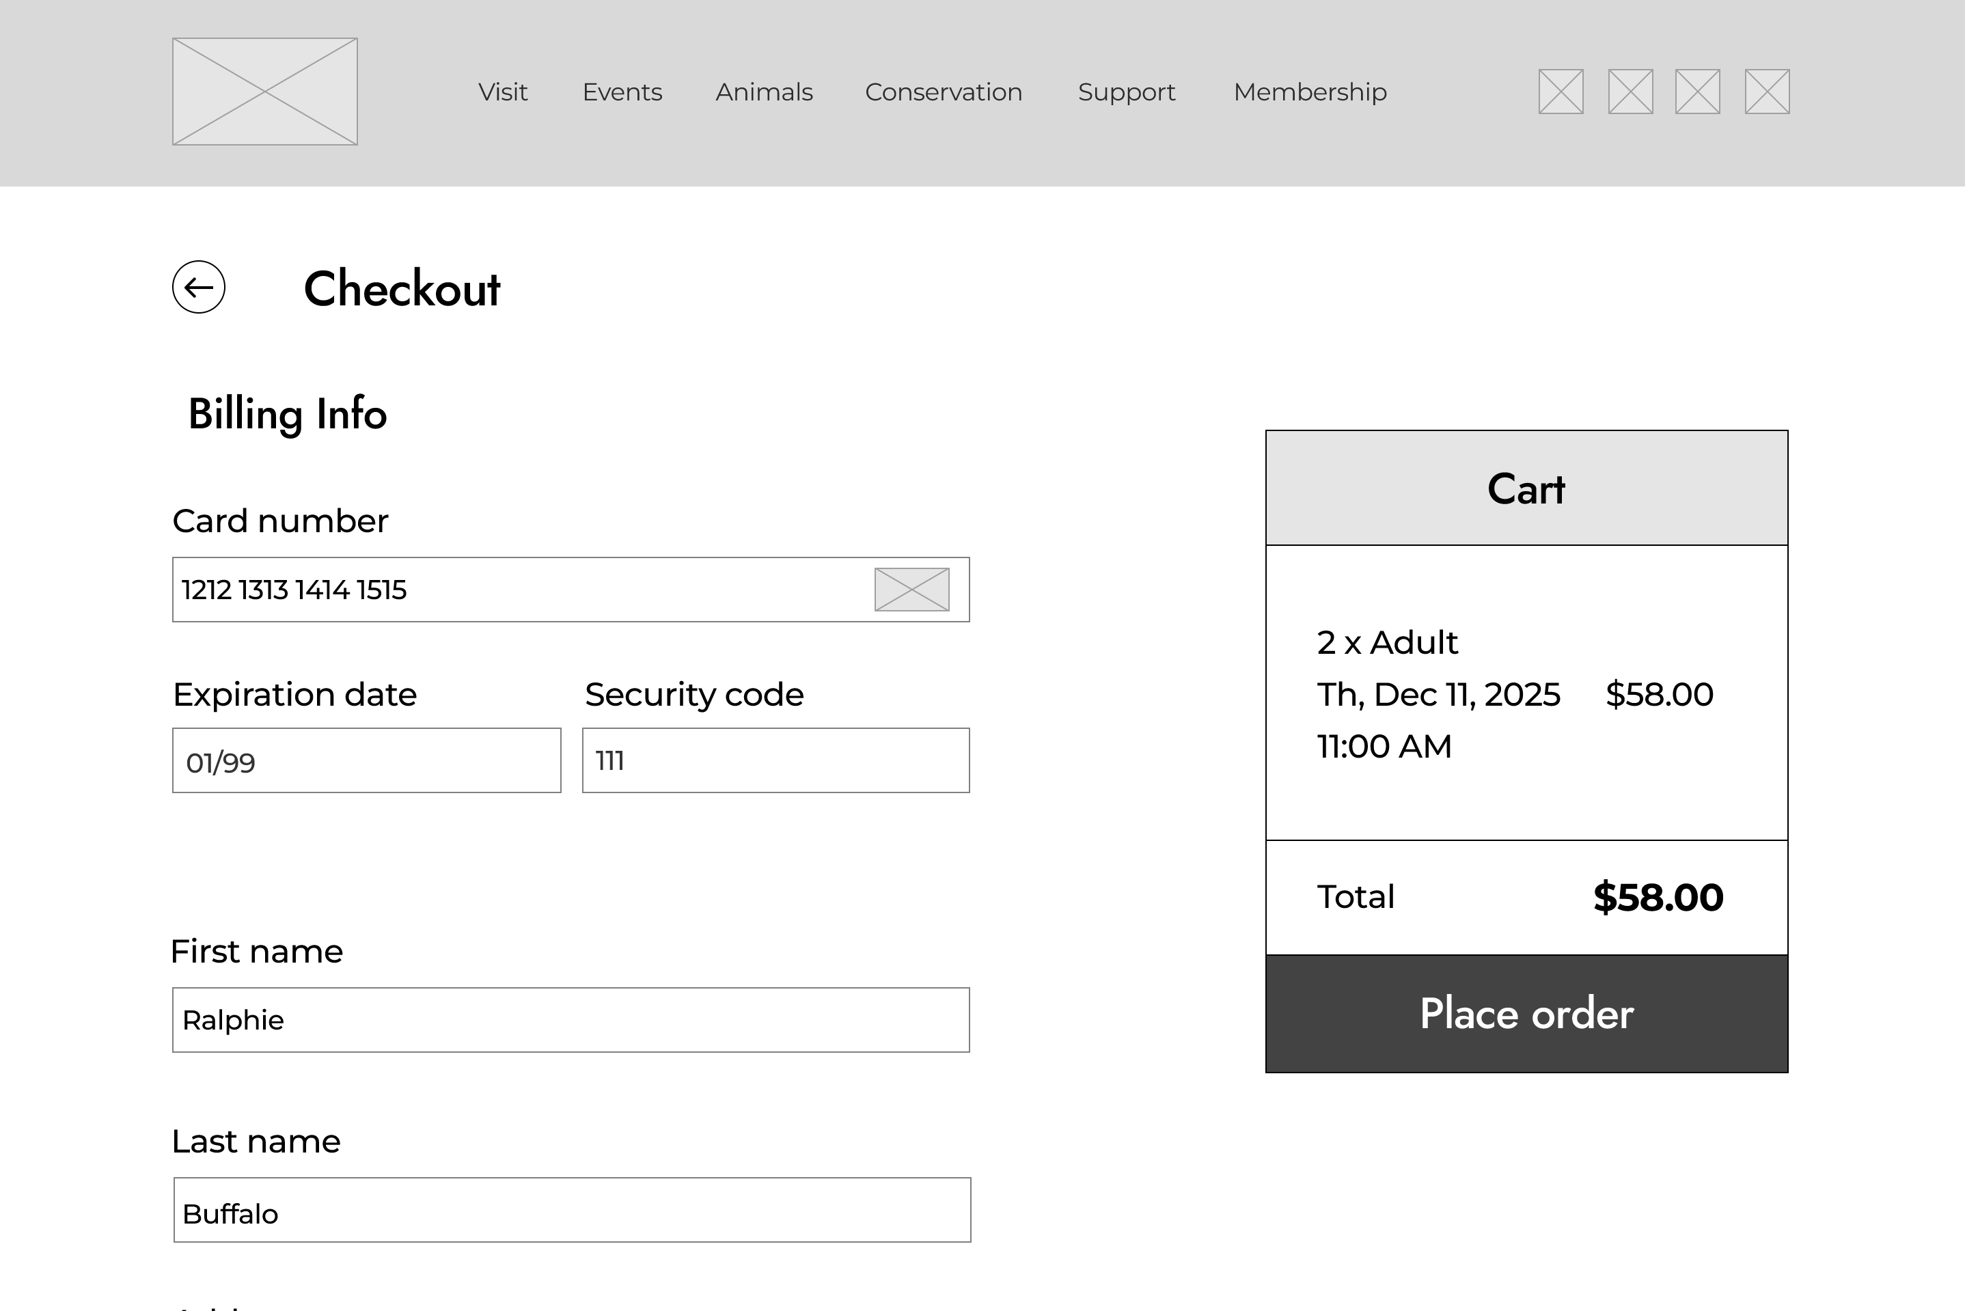Click the site logo placeholder
Screen dimensions: 1965x1311
(x=265, y=91)
